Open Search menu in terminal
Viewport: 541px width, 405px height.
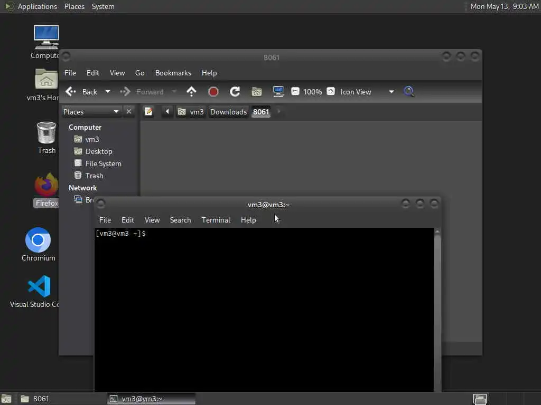pos(180,220)
